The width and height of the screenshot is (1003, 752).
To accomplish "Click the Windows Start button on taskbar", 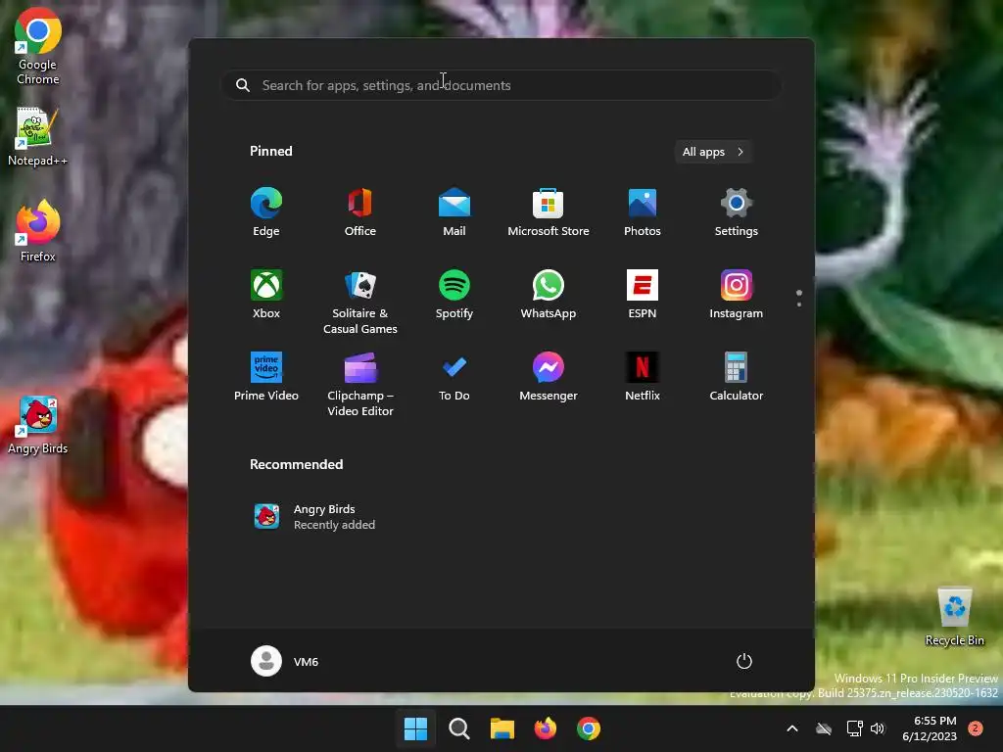I will pyautogui.click(x=415, y=728).
